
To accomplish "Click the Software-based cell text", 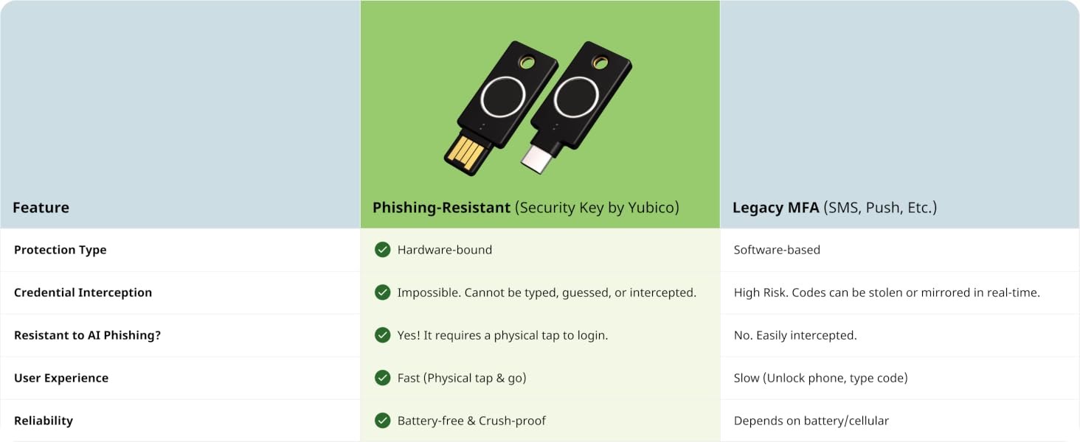I will pyautogui.click(x=777, y=250).
